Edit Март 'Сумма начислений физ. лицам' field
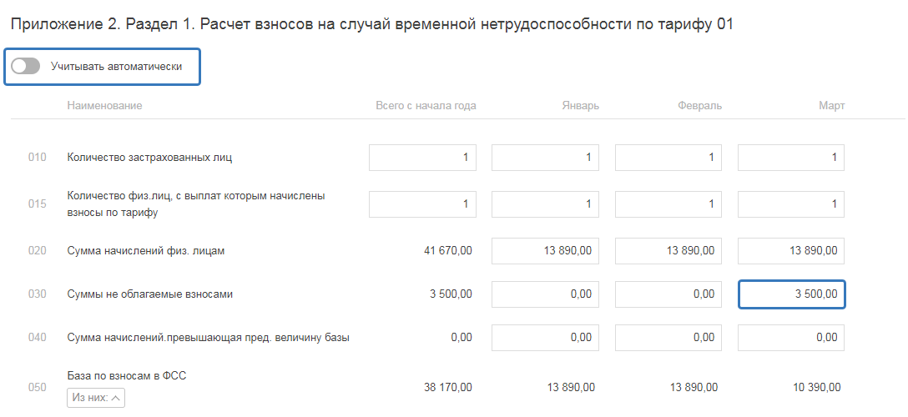908x417 pixels. click(791, 250)
